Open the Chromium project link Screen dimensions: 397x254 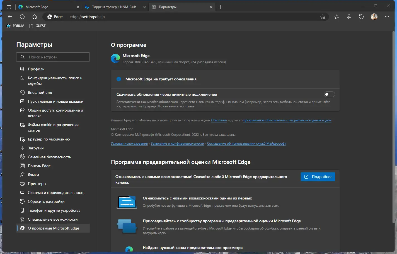(219, 120)
